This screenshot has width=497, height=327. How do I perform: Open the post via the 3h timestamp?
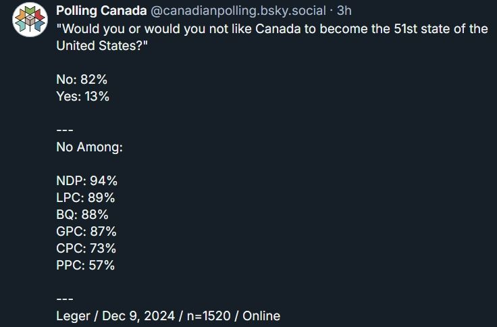[x=344, y=11]
